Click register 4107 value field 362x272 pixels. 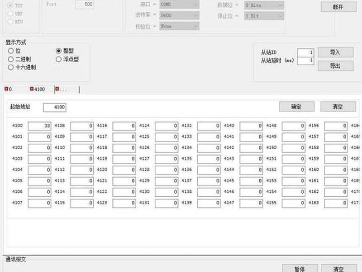(39, 203)
